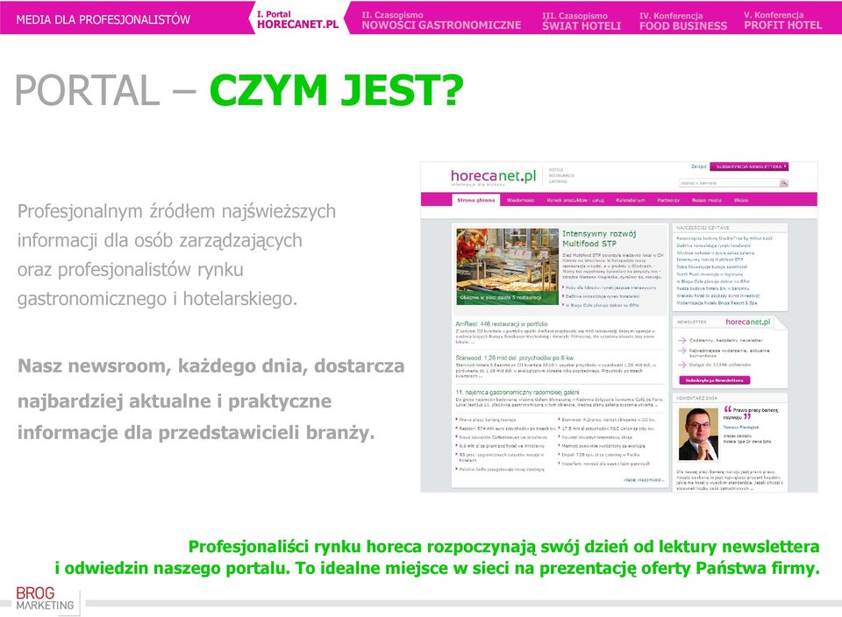Open the I. Portal HORECANET.PL header tab

[x=297, y=19]
